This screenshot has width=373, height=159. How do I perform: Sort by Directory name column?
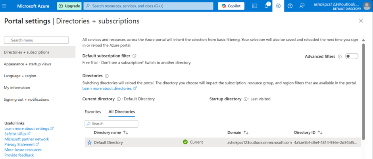125,132
